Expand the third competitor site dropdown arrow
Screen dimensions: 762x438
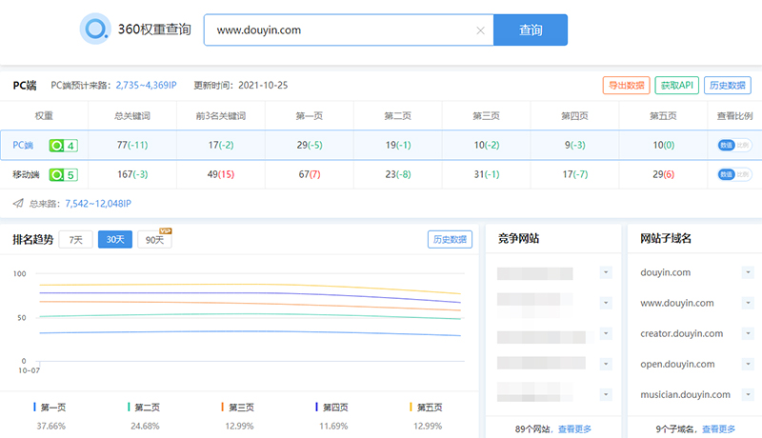pyautogui.click(x=606, y=333)
